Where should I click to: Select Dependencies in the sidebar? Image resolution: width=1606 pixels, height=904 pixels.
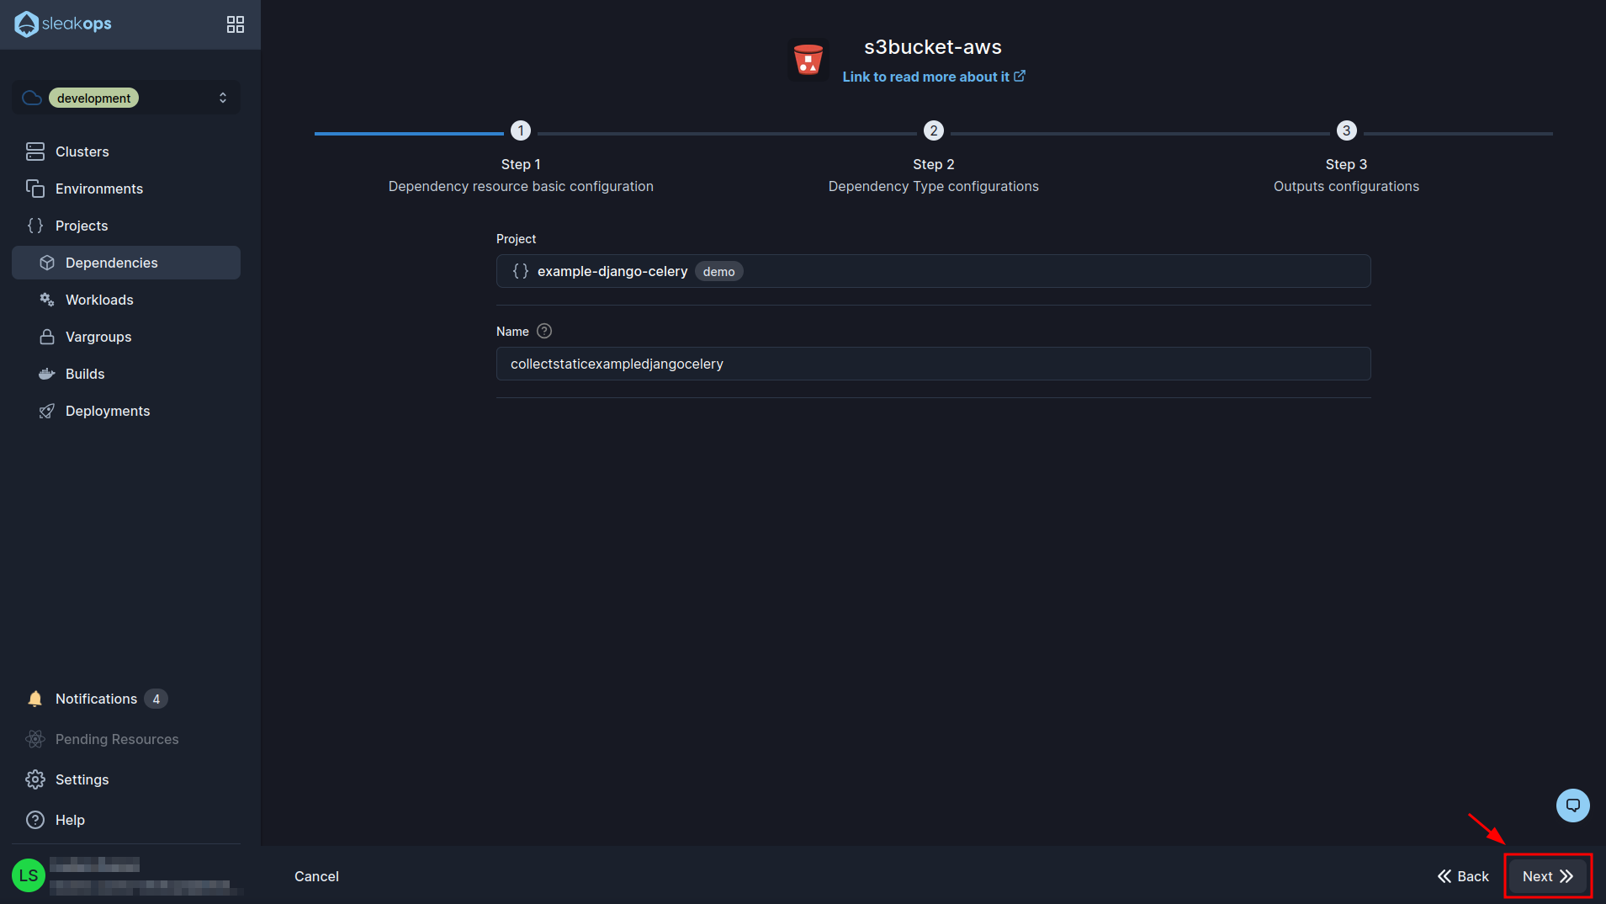point(126,263)
